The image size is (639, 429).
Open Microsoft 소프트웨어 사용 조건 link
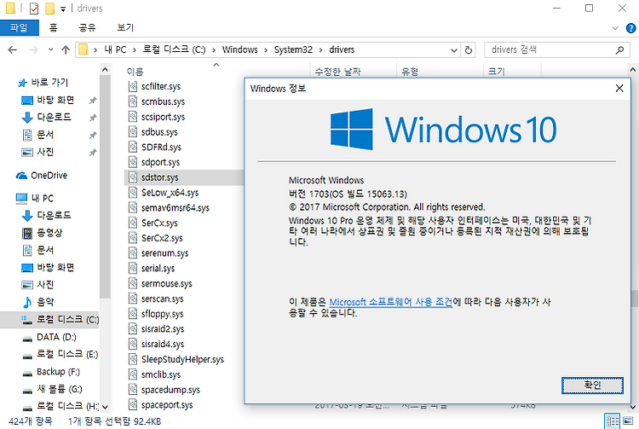click(391, 302)
